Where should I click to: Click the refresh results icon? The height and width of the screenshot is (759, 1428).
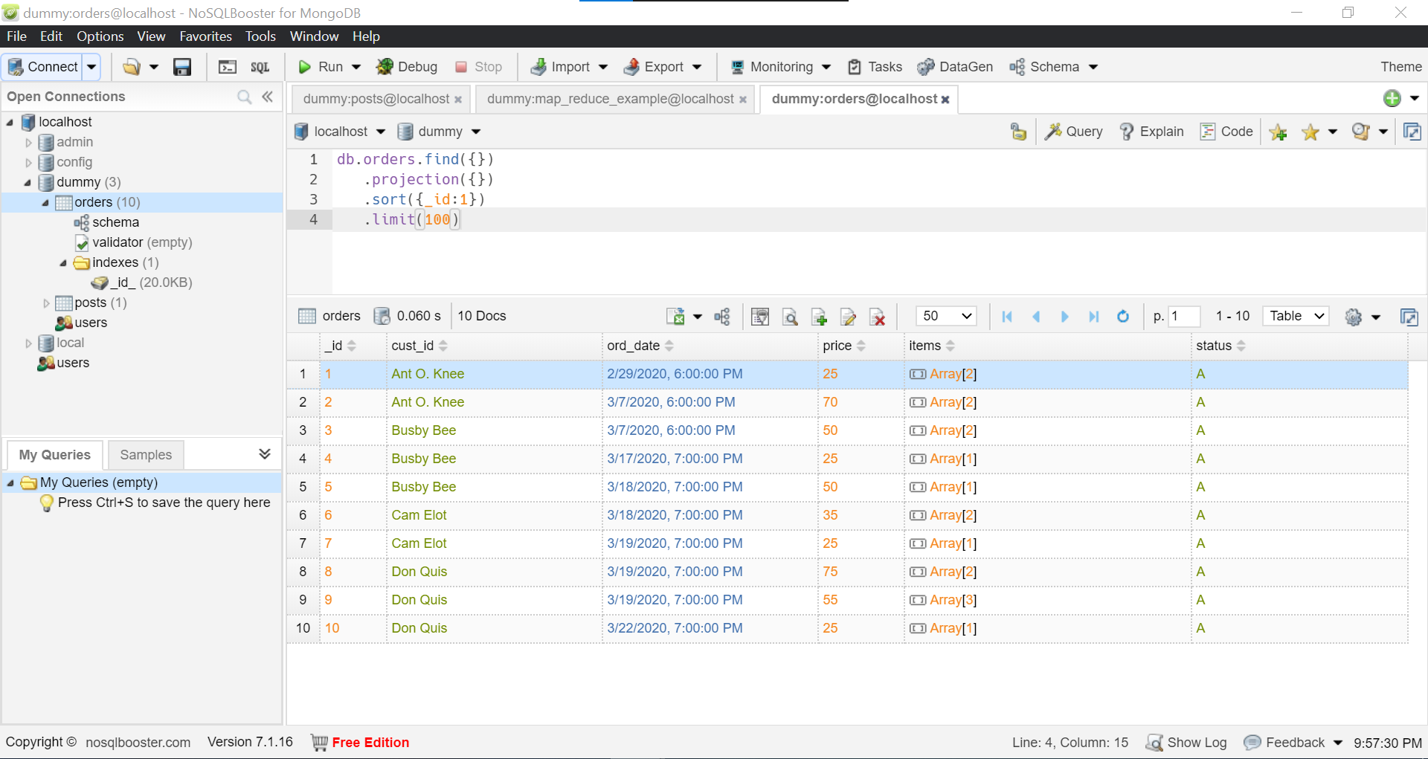pos(1123,316)
